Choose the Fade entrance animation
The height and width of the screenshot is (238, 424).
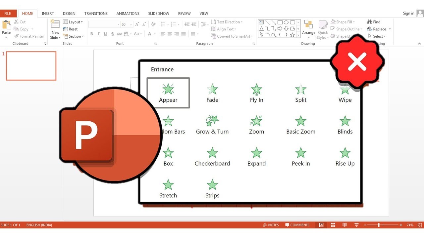click(212, 93)
